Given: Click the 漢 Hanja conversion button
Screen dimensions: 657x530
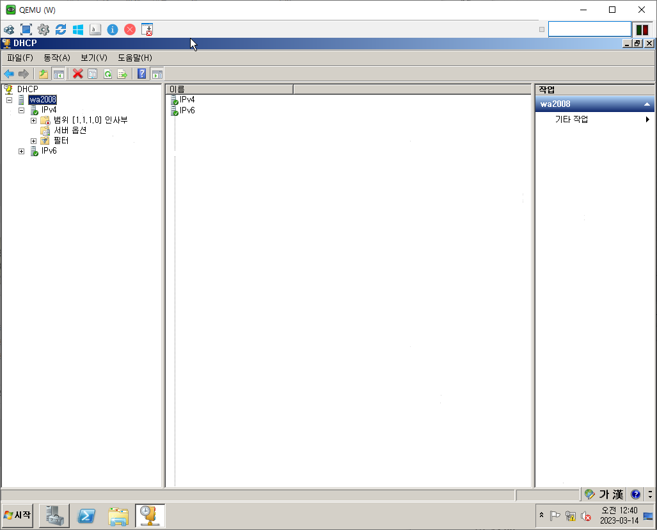Looking at the screenshot, I should click(x=617, y=494).
